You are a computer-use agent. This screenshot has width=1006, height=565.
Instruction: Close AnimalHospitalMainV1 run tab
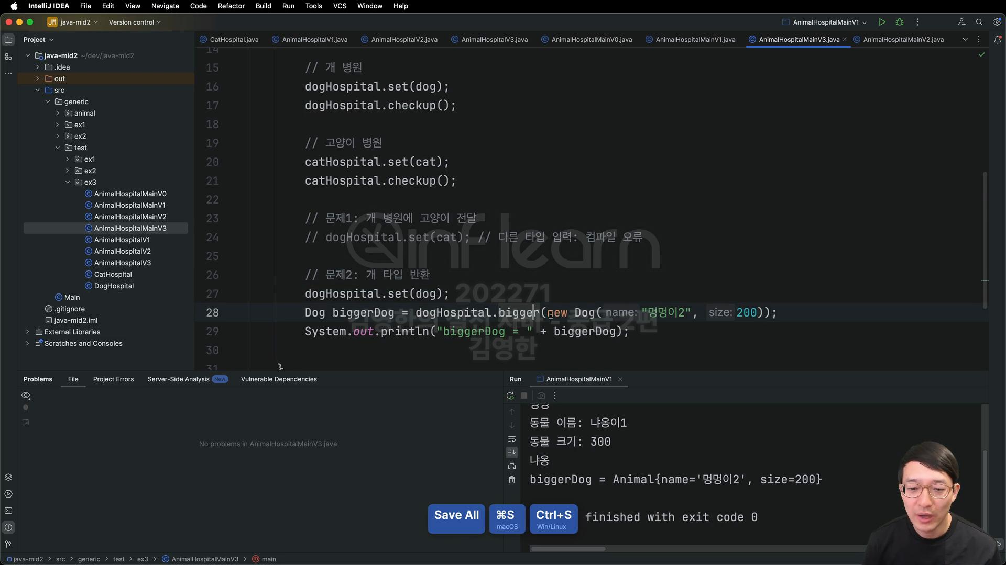(620, 379)
